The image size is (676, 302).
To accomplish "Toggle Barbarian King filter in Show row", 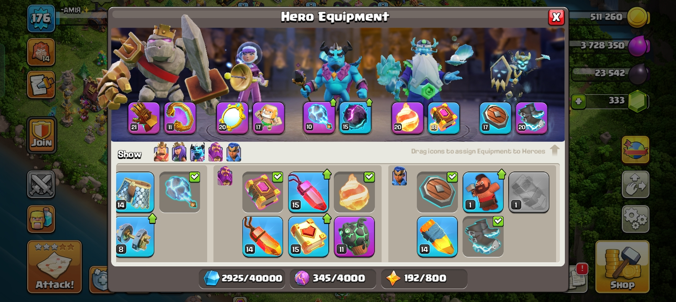I will (x=161, y=152).
